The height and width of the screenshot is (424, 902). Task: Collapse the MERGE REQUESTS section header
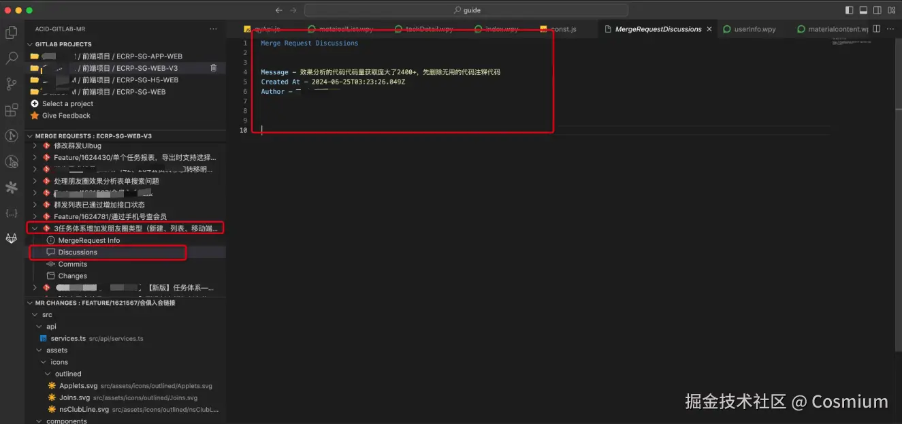(x=30, y=136)
